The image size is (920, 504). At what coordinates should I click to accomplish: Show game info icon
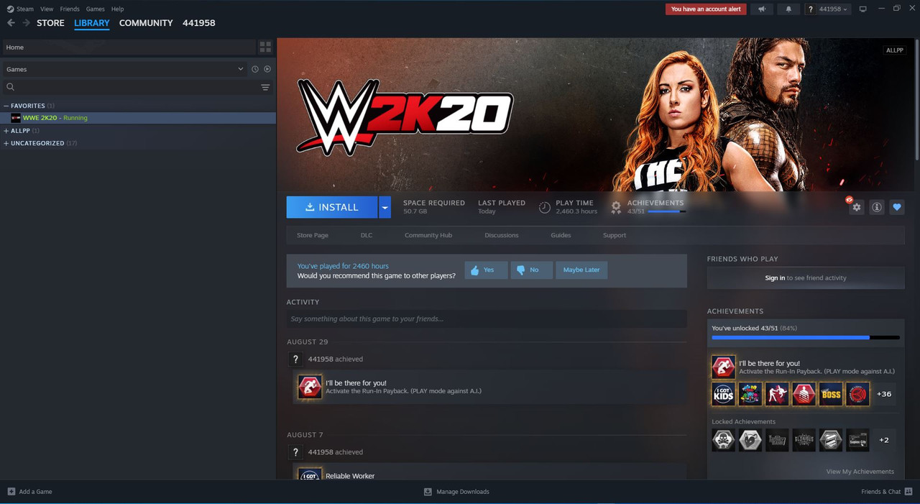click(x=876, y=207)
